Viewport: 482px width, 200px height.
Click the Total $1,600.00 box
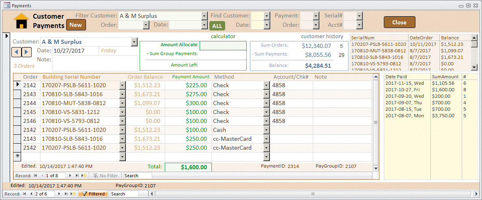tap(188, 167)
